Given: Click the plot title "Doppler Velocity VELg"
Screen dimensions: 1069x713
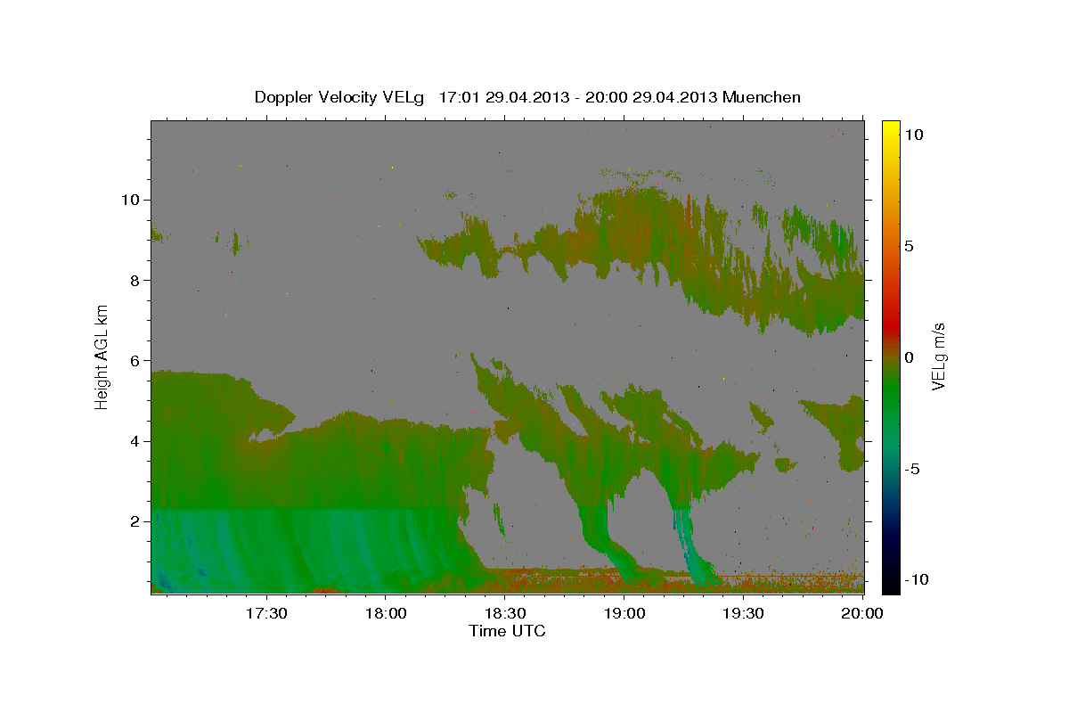Looking at the screenshot, I should click(341, 97).
